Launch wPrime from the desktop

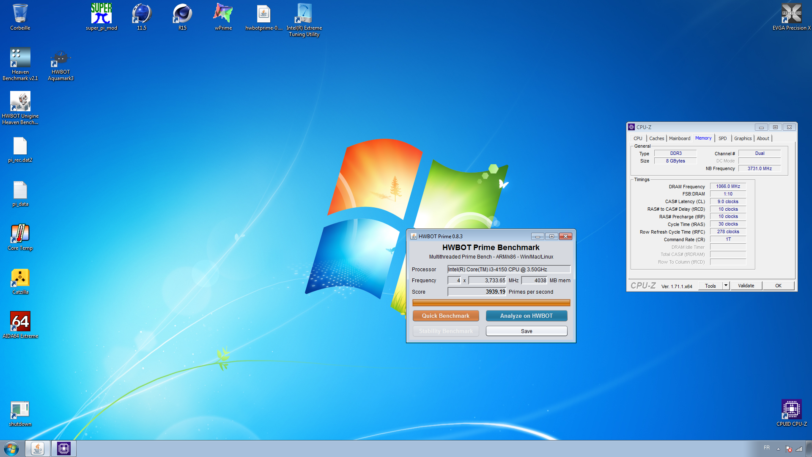tap(223, 17)
